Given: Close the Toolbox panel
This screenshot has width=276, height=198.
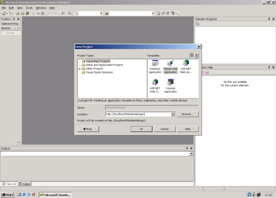Looking at the screenshot, I should pyautogui.click(x=18, y=19).
